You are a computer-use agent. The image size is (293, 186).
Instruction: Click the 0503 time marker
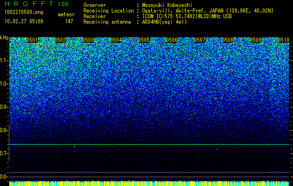88,40
